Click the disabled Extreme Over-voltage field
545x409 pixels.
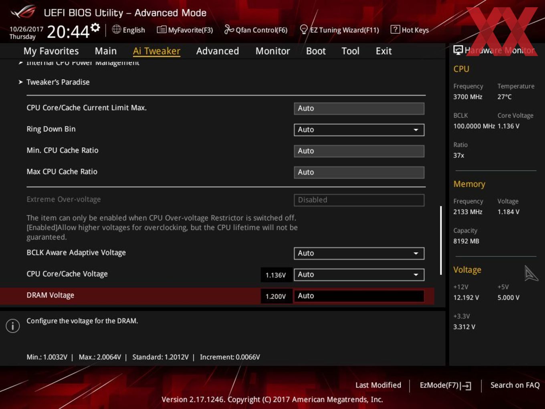tap(359, 200)
